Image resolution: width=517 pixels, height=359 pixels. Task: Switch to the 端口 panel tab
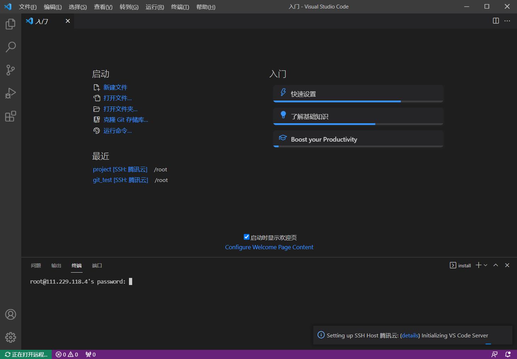[97, 266]
